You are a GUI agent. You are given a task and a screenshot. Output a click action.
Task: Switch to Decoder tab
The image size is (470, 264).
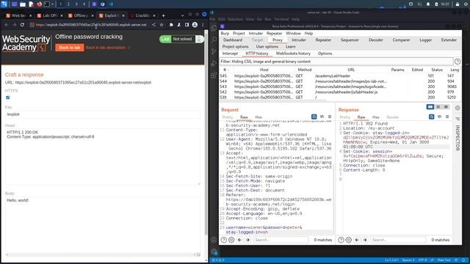coord(376,40)
